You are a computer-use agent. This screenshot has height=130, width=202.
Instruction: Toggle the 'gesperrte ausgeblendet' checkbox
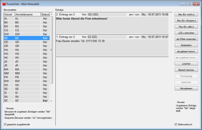pos(5,124)
